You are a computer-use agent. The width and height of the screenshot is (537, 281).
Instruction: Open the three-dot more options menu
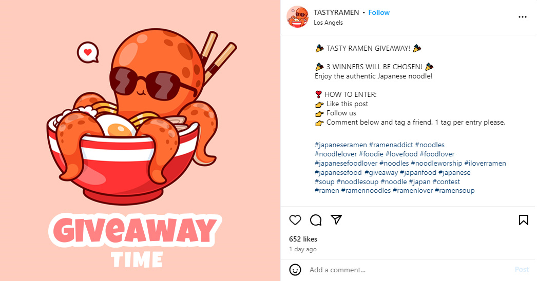522,17
